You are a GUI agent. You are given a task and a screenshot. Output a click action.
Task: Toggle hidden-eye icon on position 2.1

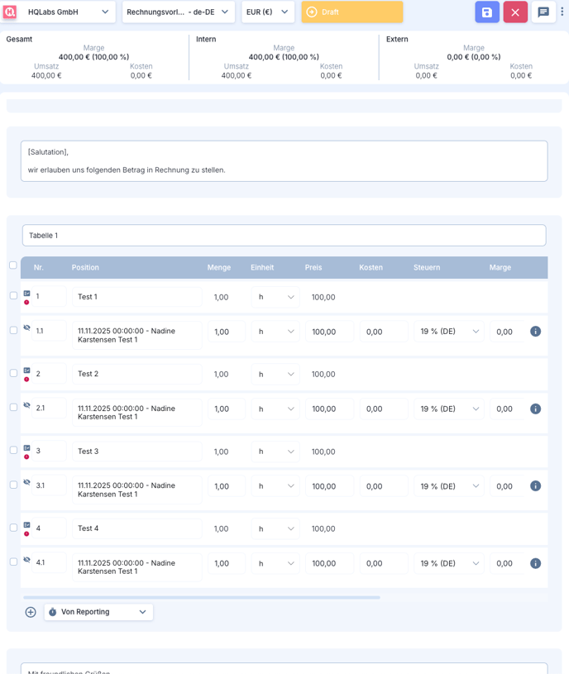point(26,405)
